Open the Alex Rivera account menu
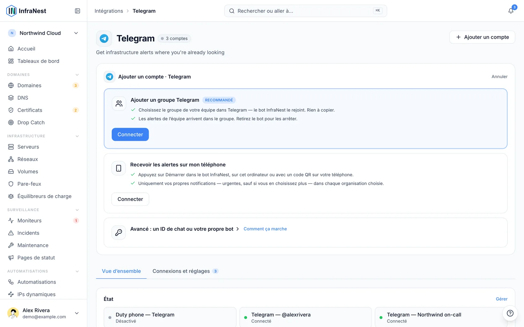The width and height of the screenshot is (524, 327). click(x=43, y=313)
